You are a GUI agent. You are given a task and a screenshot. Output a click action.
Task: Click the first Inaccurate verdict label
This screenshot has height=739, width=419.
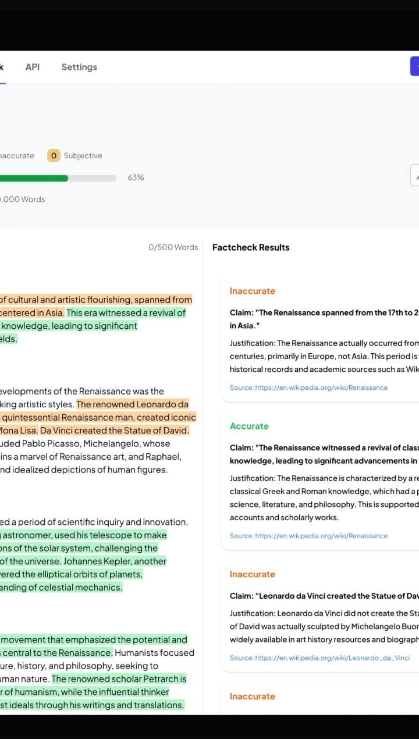[252, 291]
